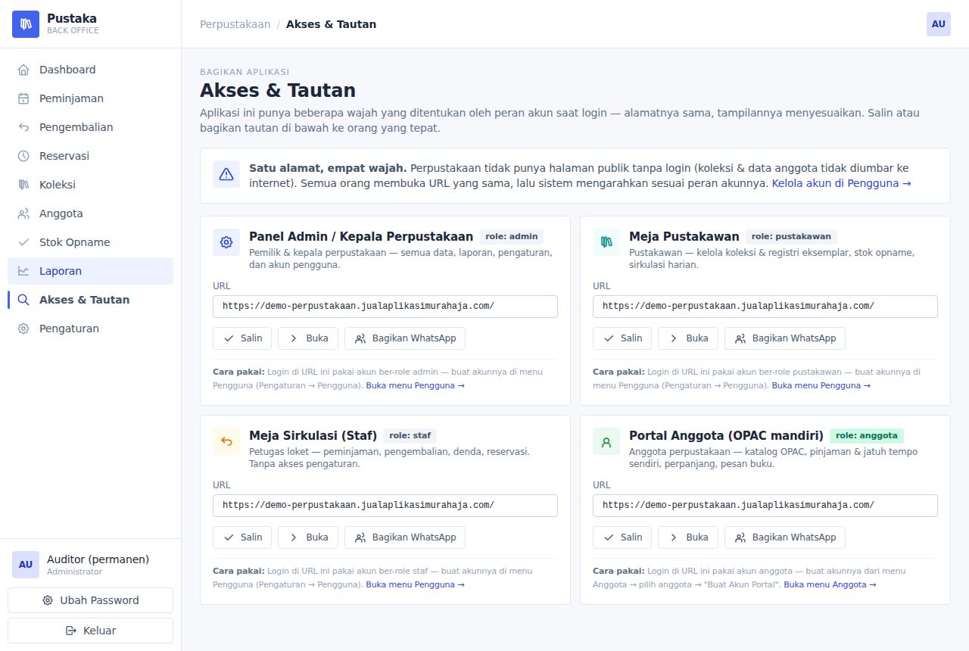Click the AU avatar in the top bar
This screenshot has width=969, height=651.
pos(939,24)
